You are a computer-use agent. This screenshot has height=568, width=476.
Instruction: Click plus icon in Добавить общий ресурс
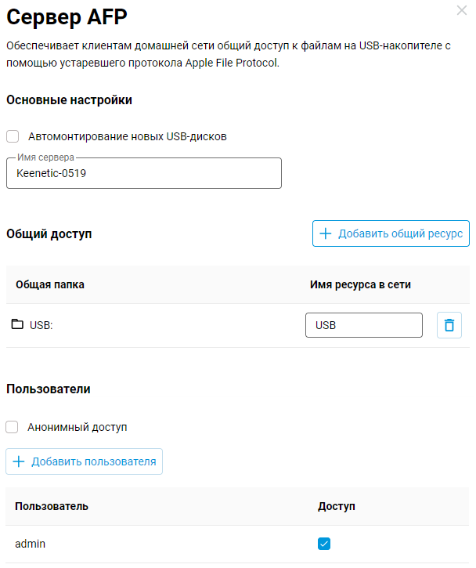(326, 233)
